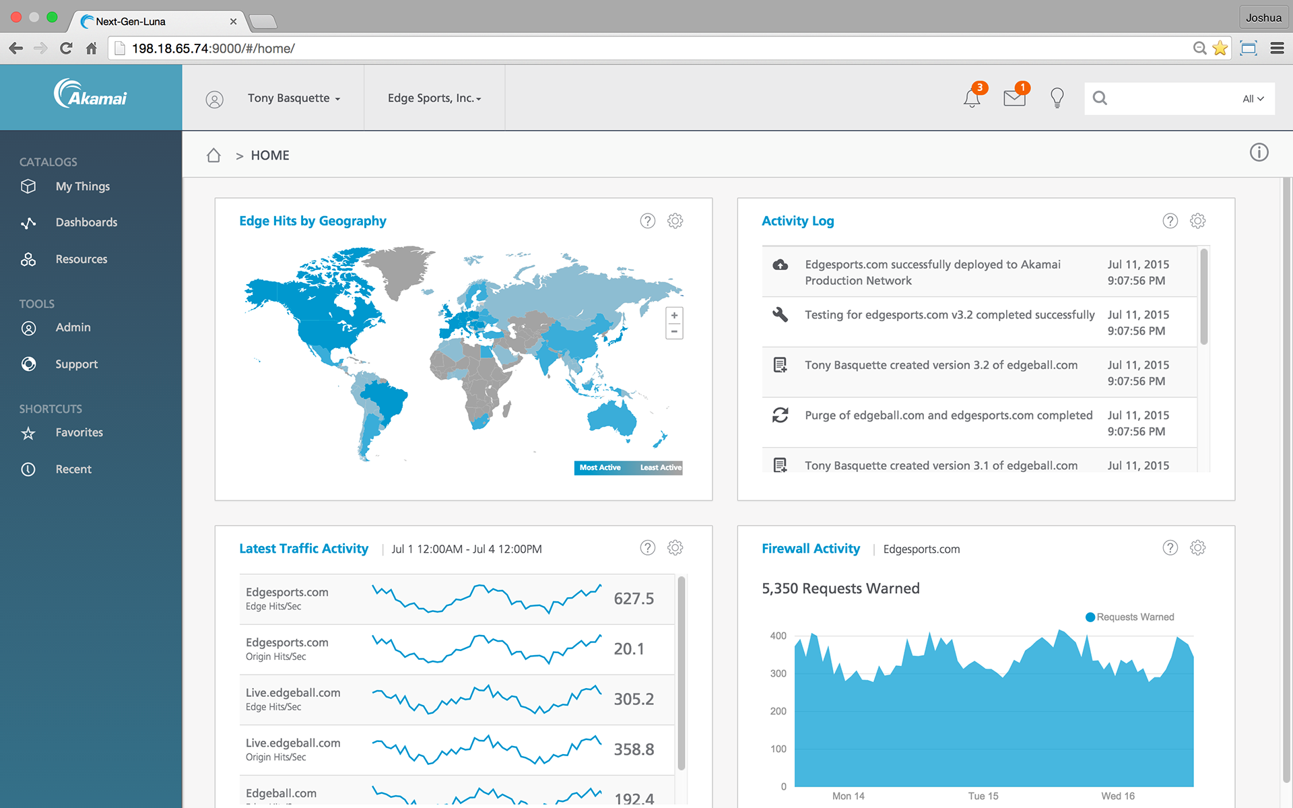Open My Things cube icon
Image resolution: width=1293 pixels, height=808 pixels.
(x=28, y=187)
